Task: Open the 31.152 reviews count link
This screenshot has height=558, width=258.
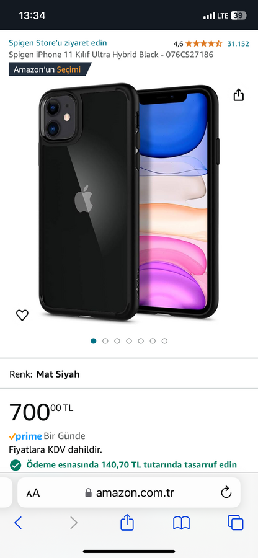Action: pos(238,44)
